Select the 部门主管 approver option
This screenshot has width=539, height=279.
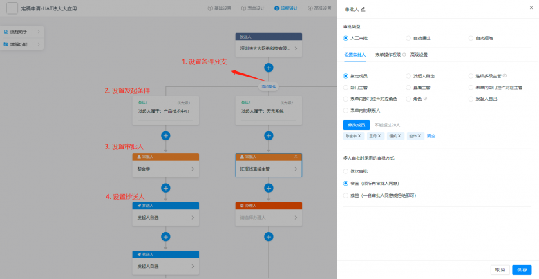(346, 87)
